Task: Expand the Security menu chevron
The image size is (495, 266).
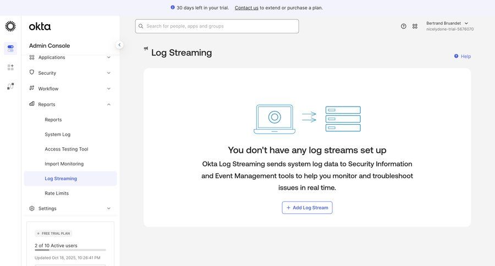Action: (108, 73)
